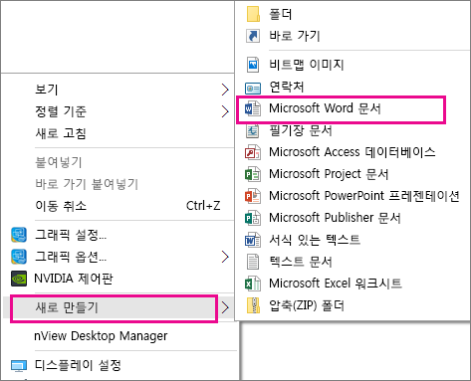Click the Microsoft Publisher document icon
This screenshot has width=471, height=381.
pyautogui.click(x=253, y=218)
